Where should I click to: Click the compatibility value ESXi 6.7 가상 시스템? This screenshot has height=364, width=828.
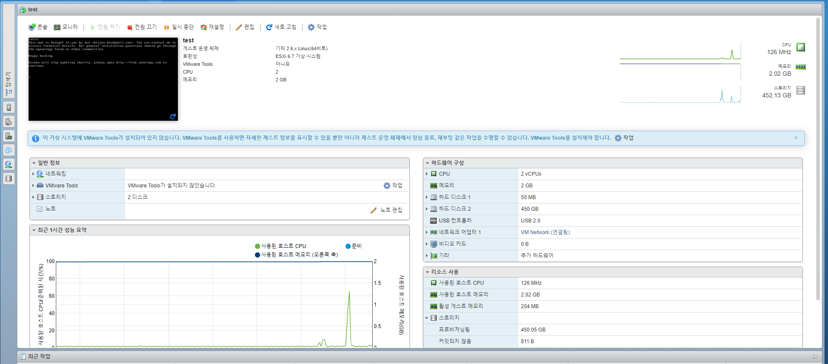(x=298, y=56)
